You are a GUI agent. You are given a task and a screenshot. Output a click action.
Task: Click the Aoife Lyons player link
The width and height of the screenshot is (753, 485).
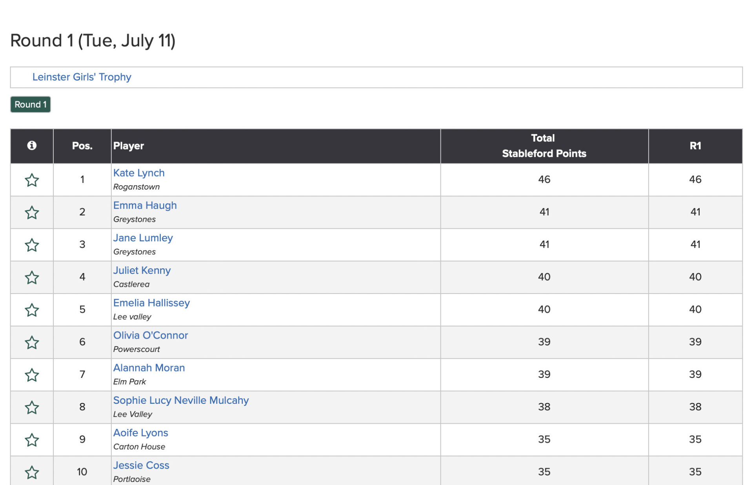coord(140,433)
